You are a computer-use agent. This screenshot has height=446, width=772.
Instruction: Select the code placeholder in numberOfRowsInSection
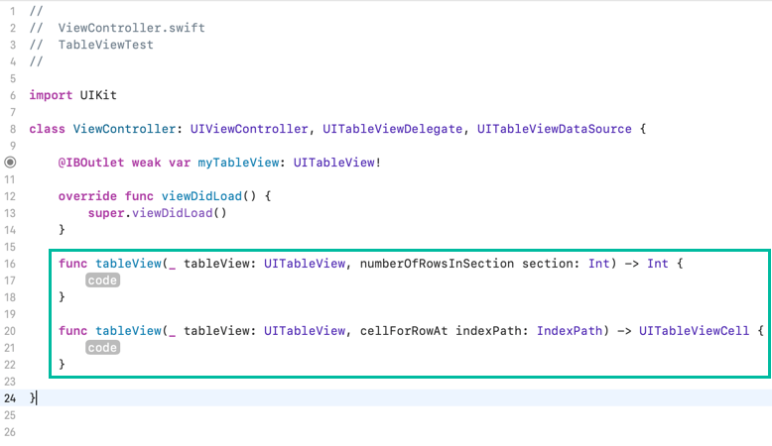tap(102, 280)
